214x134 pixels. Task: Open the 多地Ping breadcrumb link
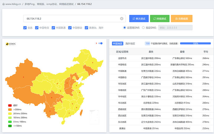pyautogui.click(x=49, y=4)
